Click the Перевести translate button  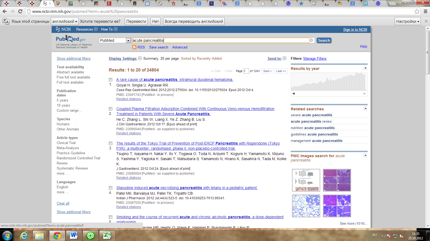[x=136, y=21]
